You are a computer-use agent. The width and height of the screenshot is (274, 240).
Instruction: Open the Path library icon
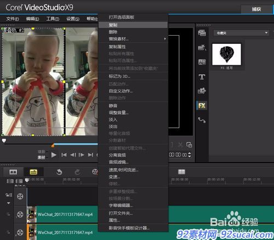[202, 120]
